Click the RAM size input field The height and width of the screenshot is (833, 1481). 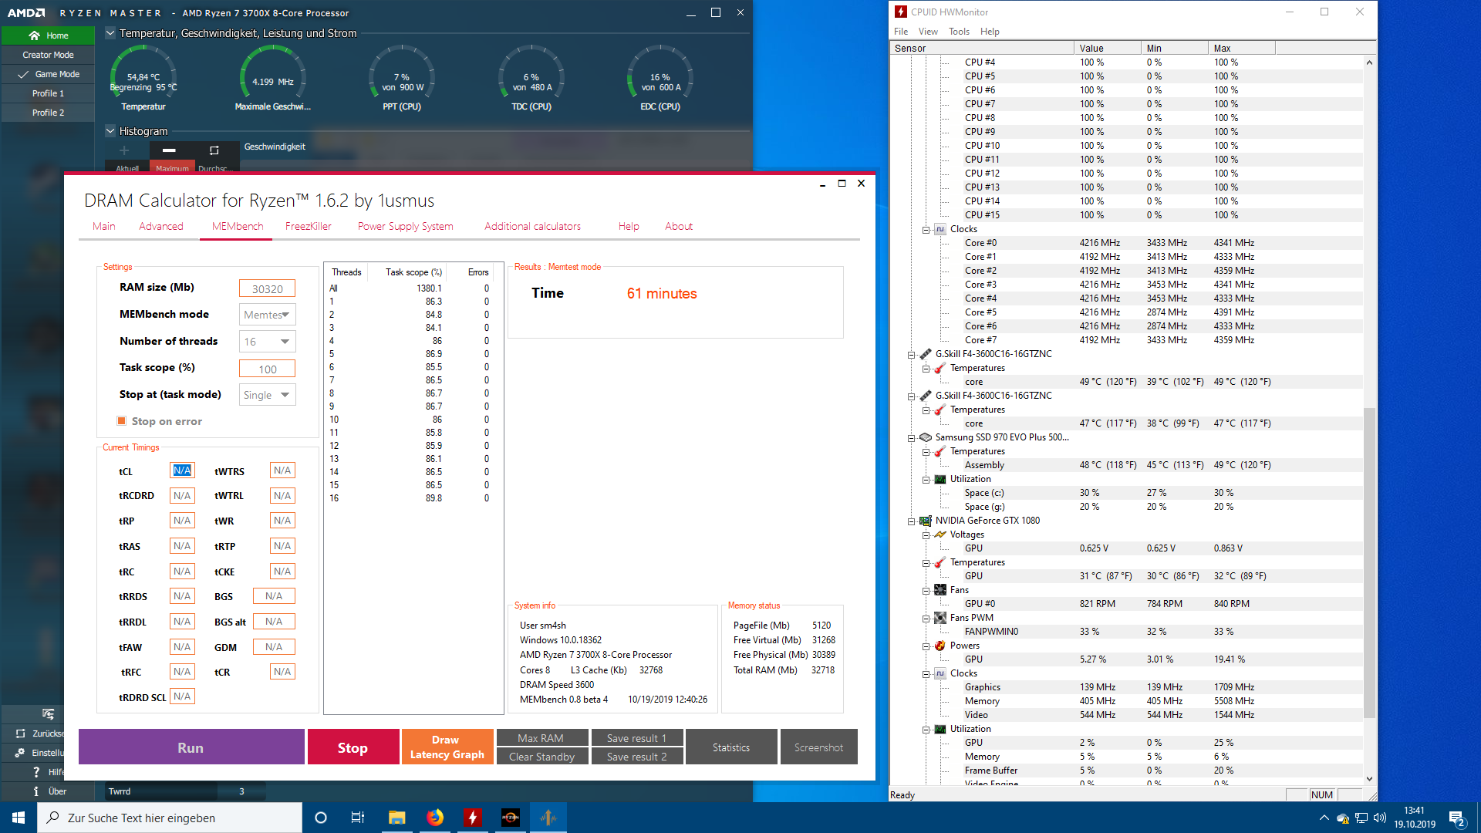click(267, 288)
